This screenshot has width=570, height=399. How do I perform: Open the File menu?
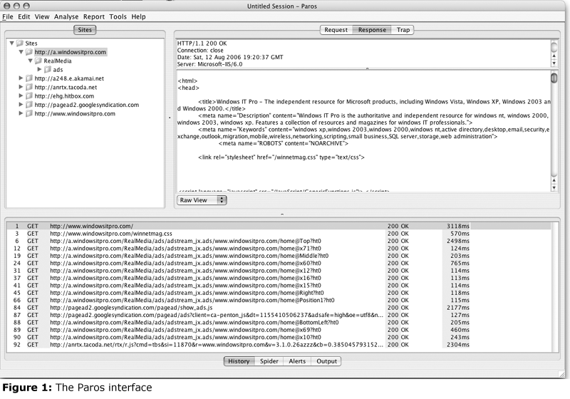pyautogui.click(x=8, y=16)
